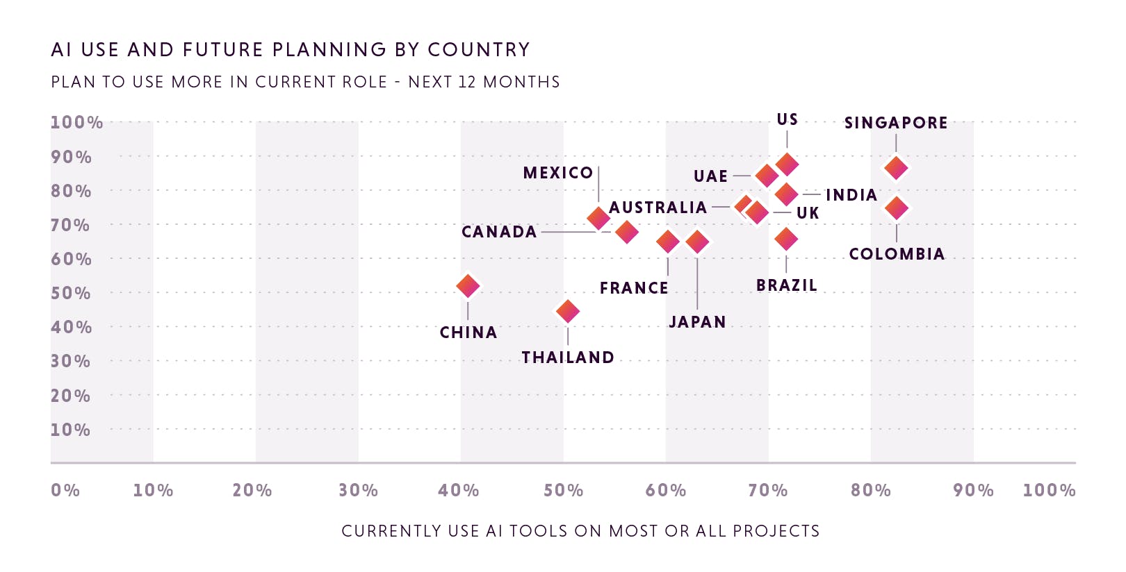Viewport: 1126px width, 572px height.
Task: Select the AUSTRALIA text label
Action: pyautogui.click(x=658, y=208)
